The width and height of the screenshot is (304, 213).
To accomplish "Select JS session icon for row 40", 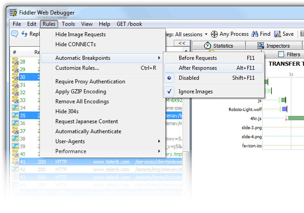I will [x=15, y=154].
